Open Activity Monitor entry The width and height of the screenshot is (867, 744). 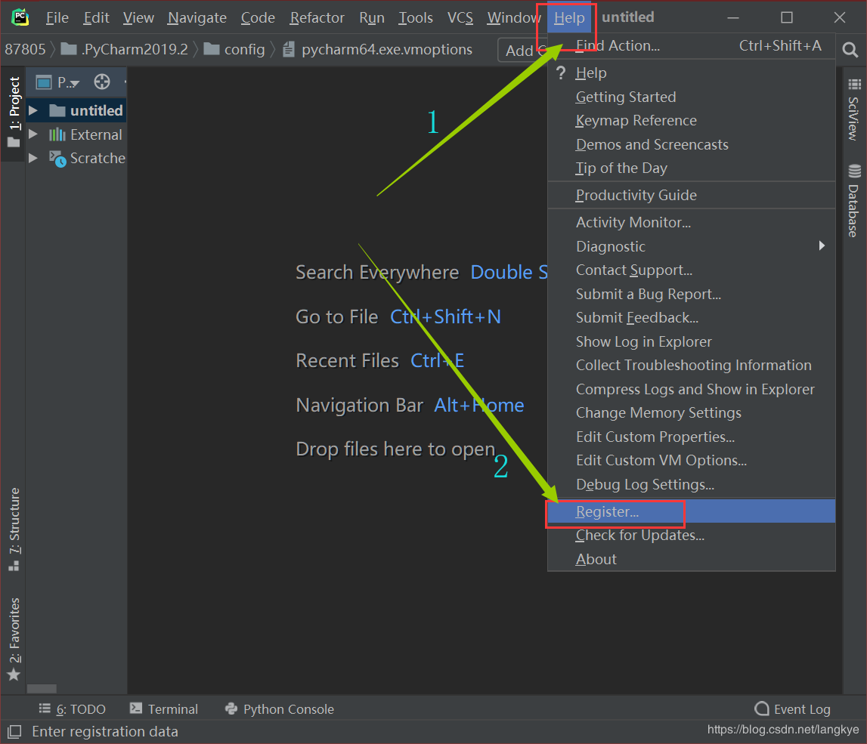tap(691, 222)
